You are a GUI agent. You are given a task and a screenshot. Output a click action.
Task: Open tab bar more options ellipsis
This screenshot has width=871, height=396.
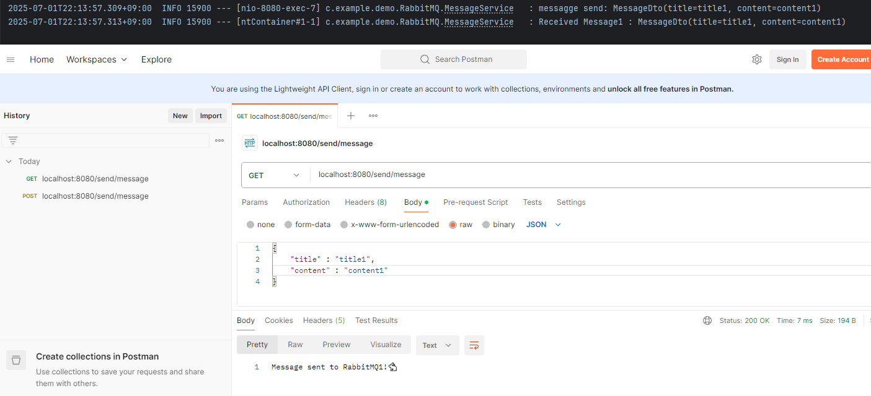click(x=373, y=116)
